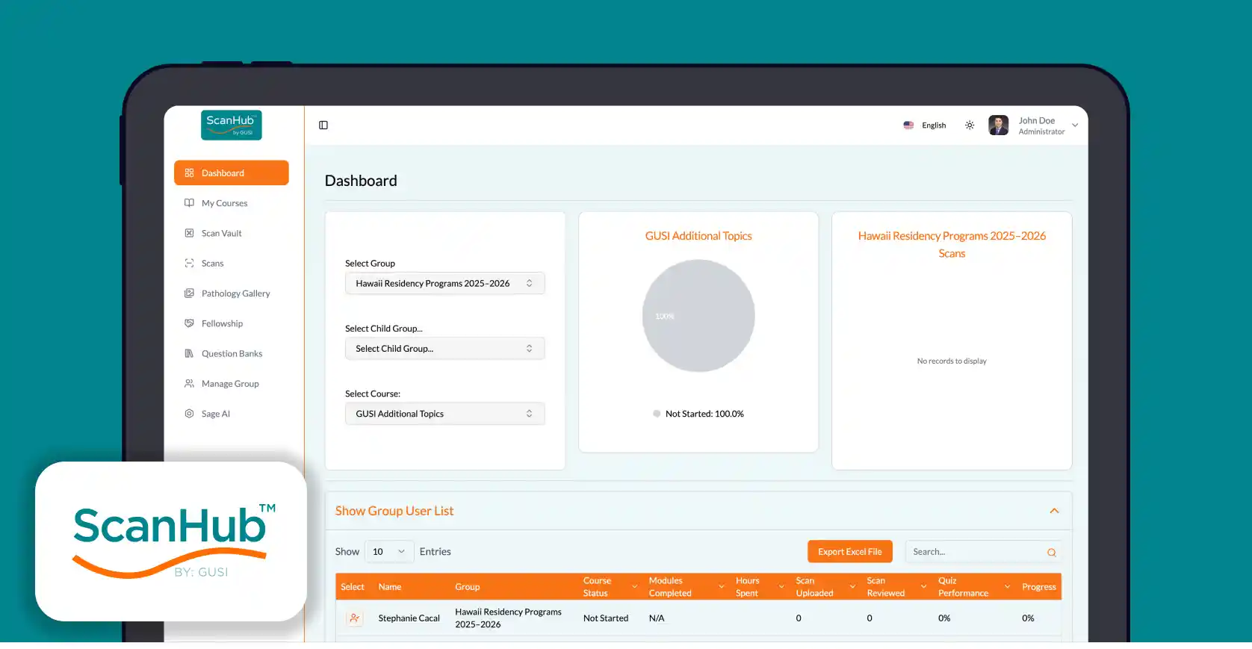
Task: Click the Scan Vault icon
Action: [x=189, y=233]
